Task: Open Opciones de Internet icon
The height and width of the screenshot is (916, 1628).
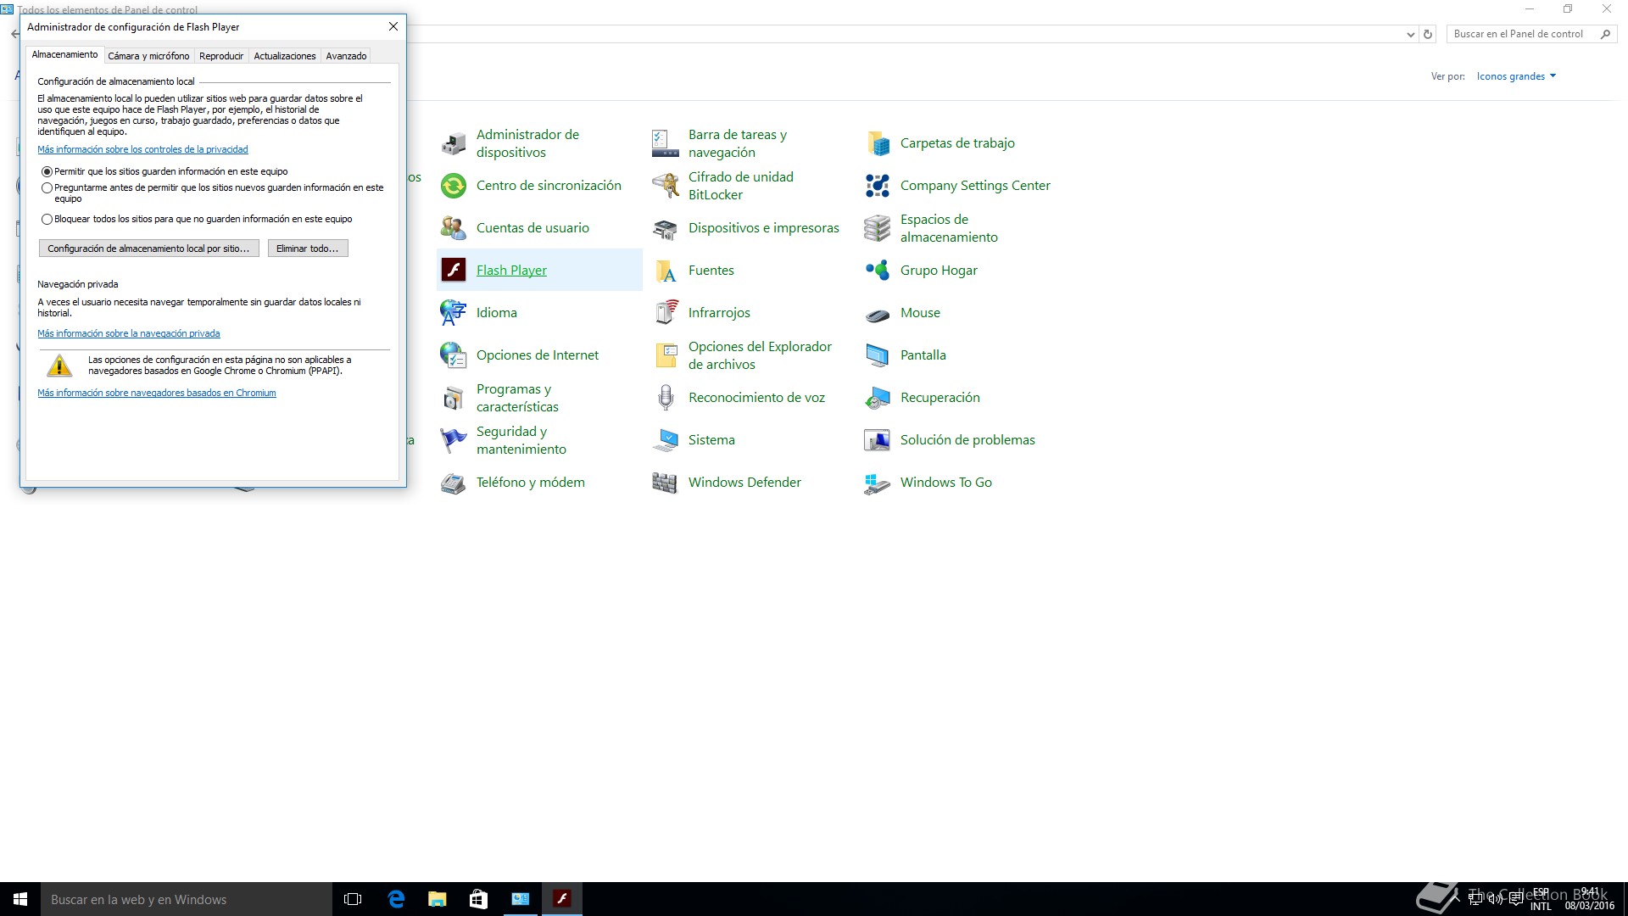Action: [454, 355]
